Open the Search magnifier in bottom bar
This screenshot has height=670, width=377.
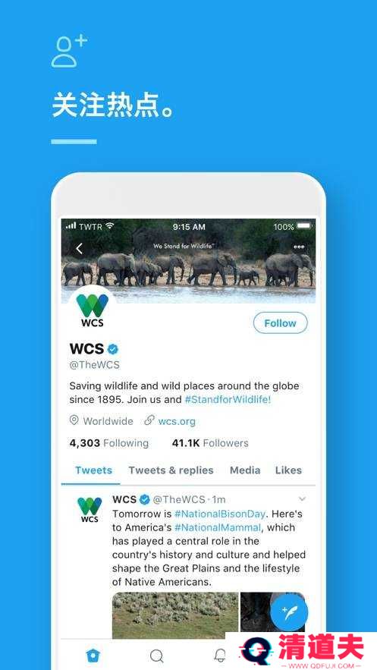point(157,656)
